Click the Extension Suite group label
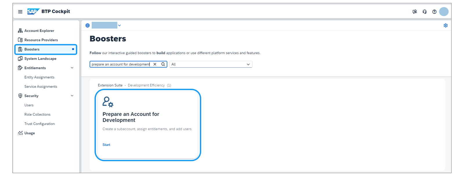464x176 pixels. (x=110, y=85)
